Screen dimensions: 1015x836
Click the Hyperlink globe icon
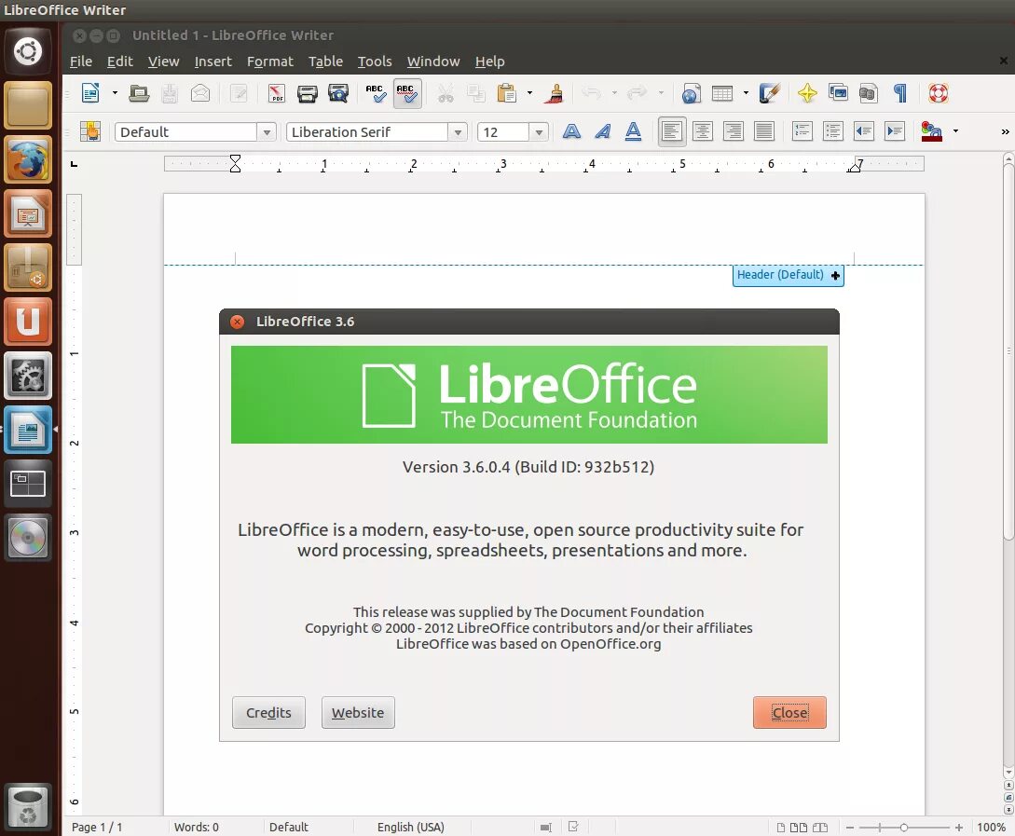pos(691,93)
